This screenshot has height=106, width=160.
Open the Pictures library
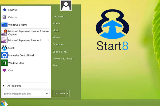point(57,24)
